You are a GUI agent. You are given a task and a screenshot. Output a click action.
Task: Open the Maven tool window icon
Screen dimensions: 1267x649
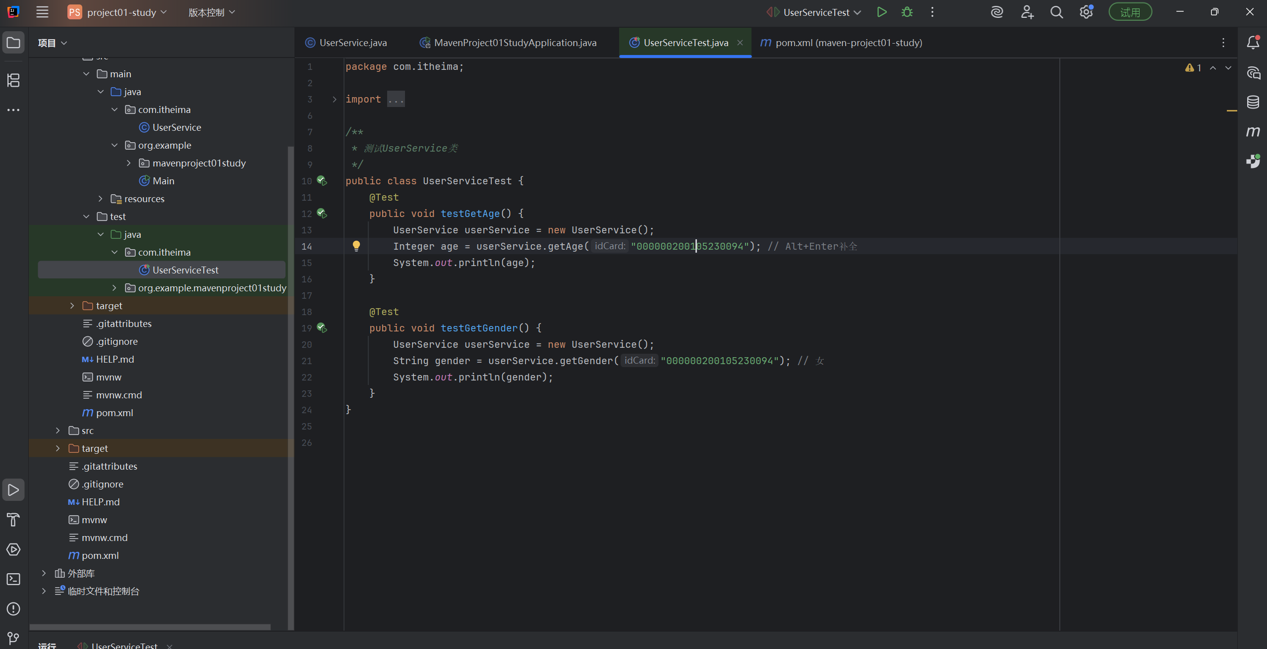[x=1253, y=132]
